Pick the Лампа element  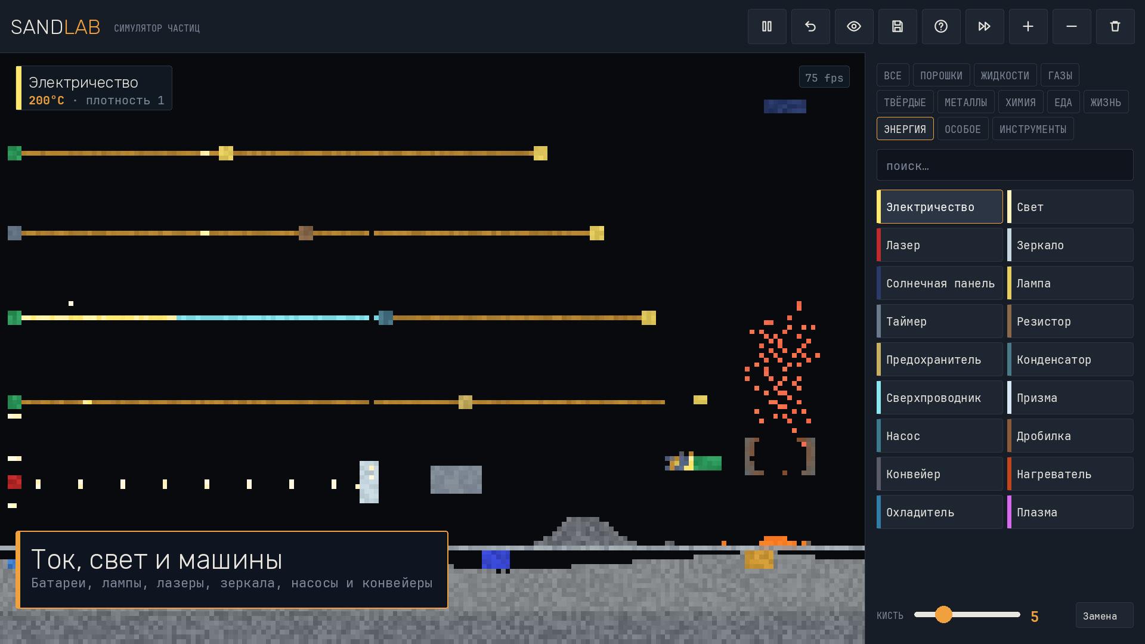(x=1070, y=283)
